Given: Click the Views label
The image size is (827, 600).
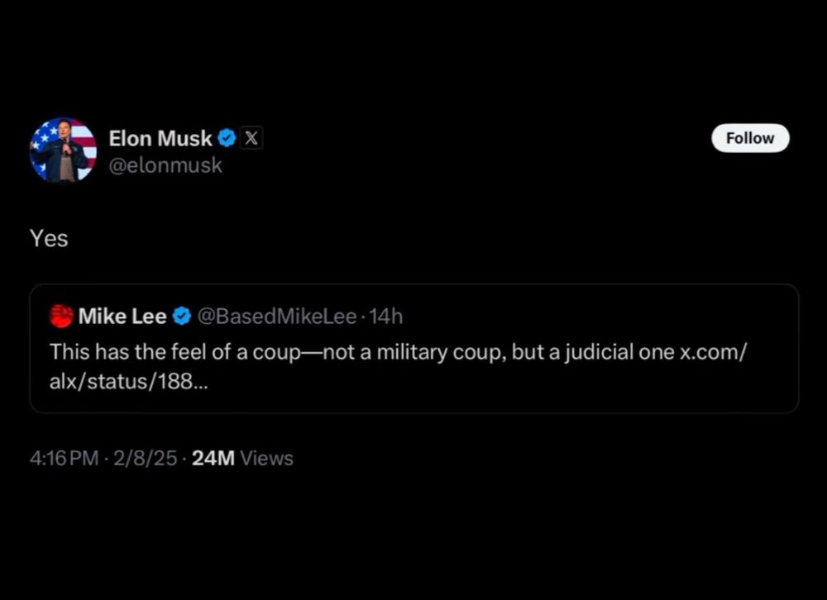Looking at the screenshot, I should 266,459.
